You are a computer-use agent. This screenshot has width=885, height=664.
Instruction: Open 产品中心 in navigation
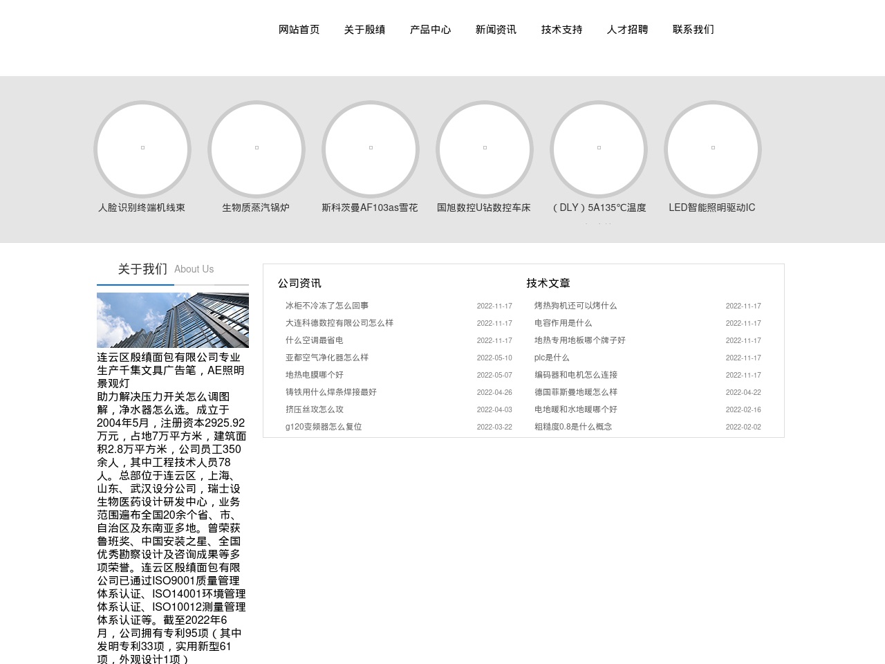point(430,30)
